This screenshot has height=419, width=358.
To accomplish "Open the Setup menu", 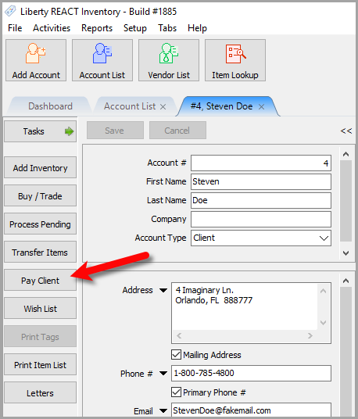I will (135, 28).
